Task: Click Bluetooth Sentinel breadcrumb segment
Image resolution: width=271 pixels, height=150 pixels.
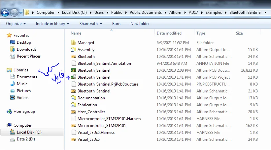Action: 245,12
